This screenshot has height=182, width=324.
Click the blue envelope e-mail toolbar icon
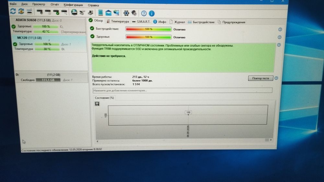(108, 13)
